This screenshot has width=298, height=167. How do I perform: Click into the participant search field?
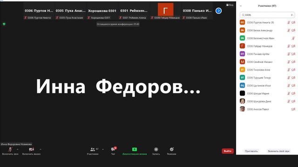[267, 15]
